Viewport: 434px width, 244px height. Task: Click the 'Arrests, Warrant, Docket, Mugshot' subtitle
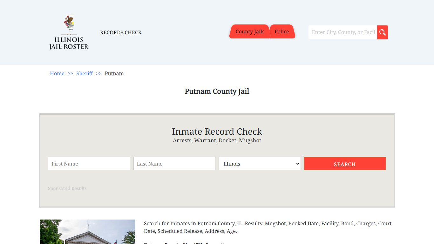(x=217, y=140)
